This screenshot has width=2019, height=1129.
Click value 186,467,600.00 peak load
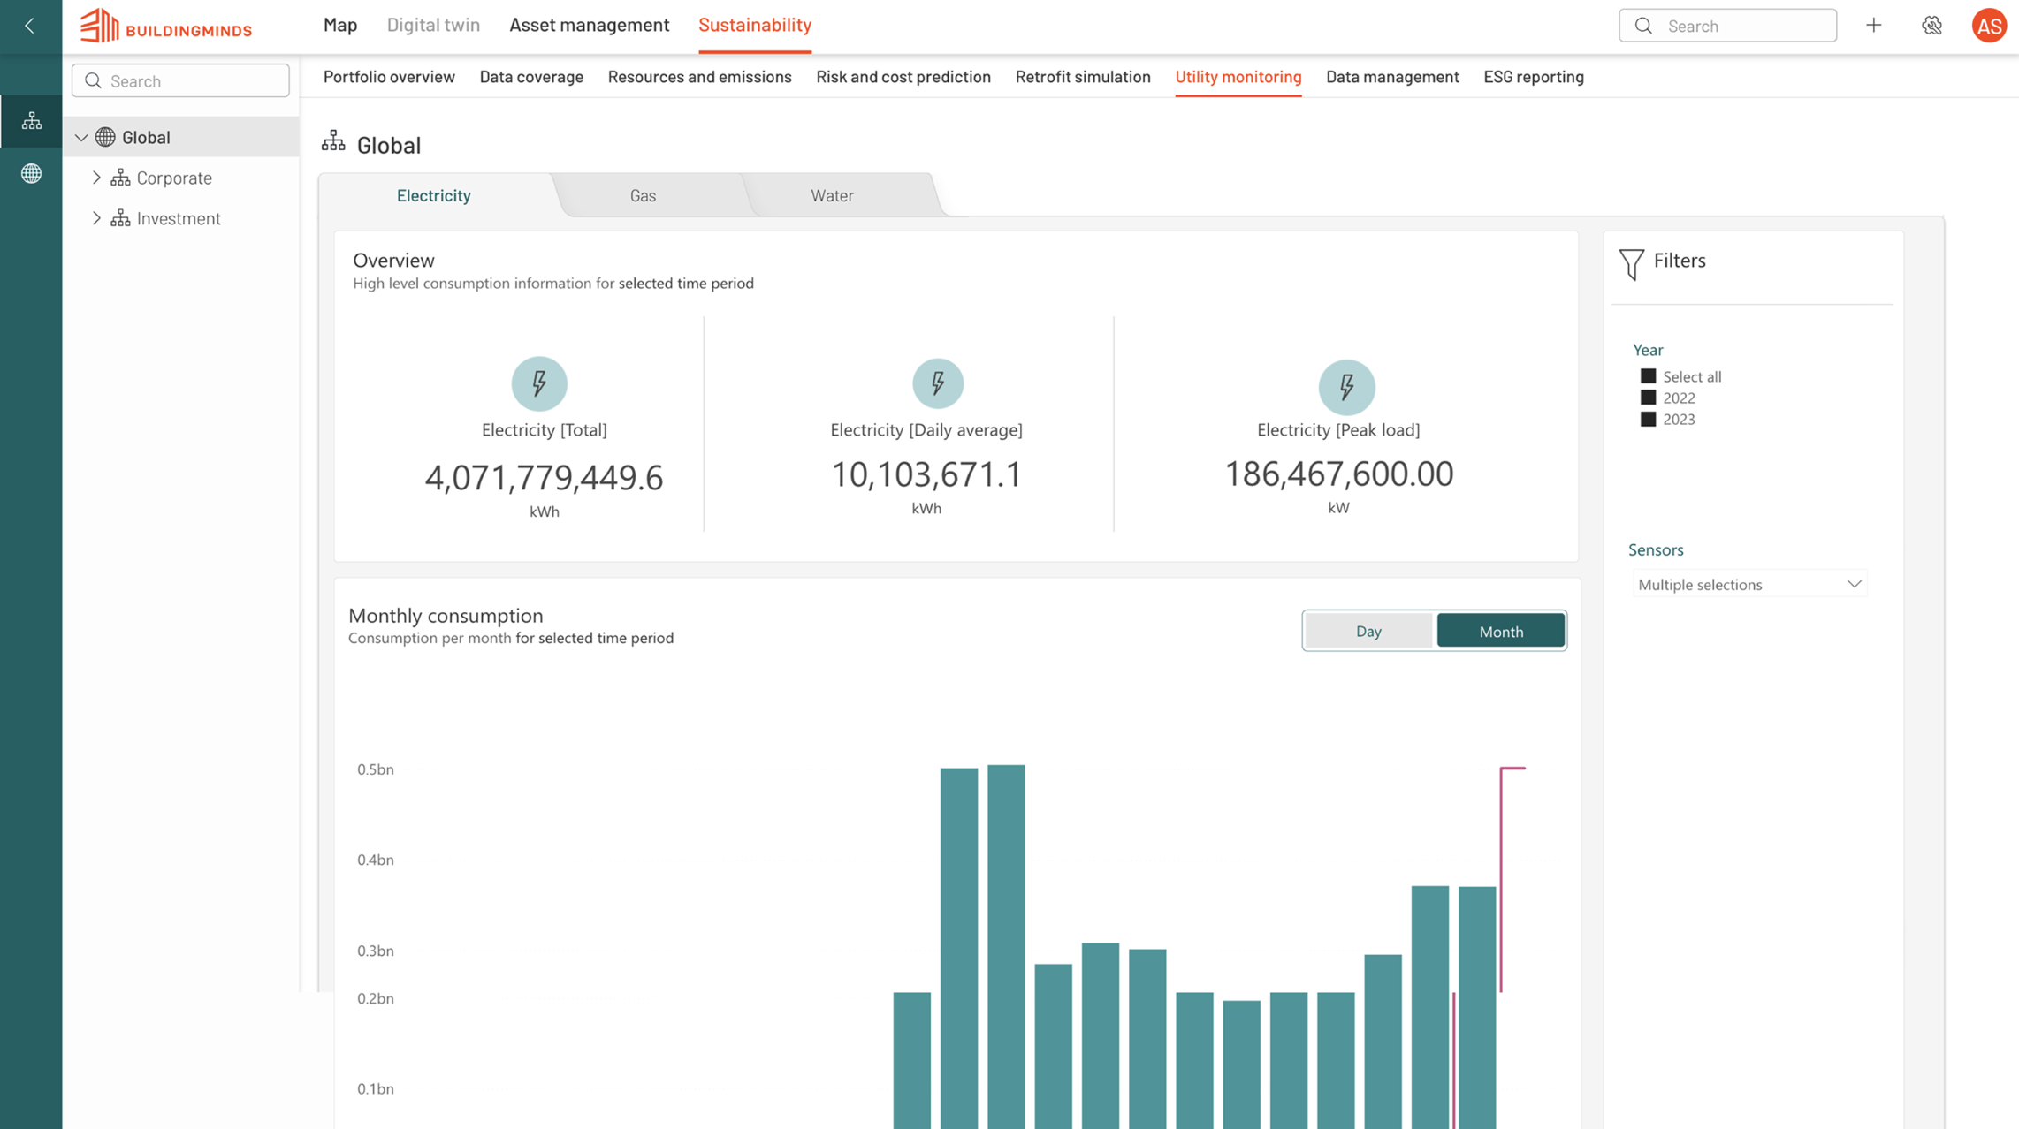(1338, 474)
